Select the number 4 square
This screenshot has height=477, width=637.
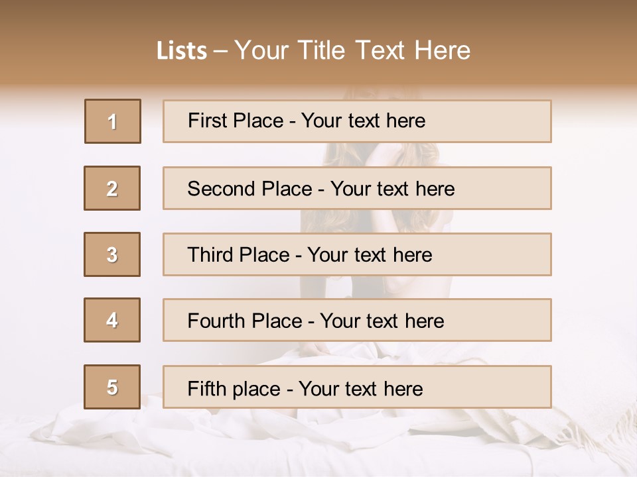click(x=112, y=320)
